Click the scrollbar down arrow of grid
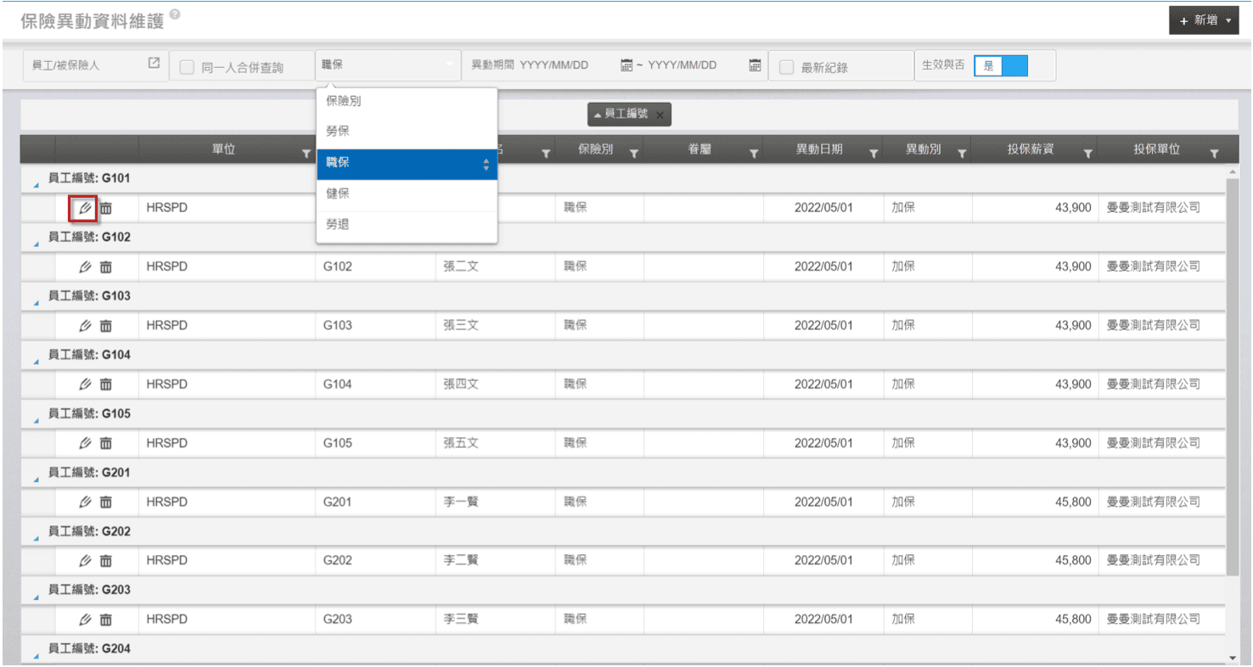The width and height of the screenshot is (1253, 667). tap(1232, 658)
